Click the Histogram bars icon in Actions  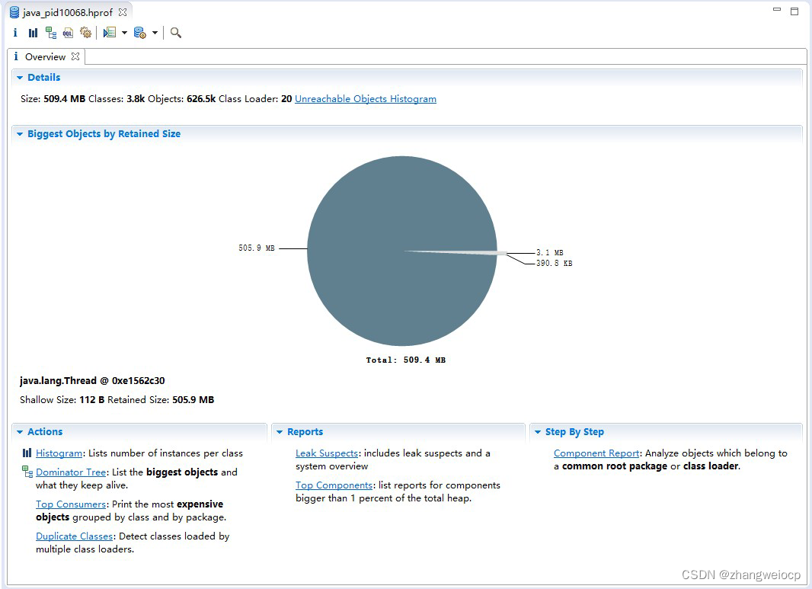pos(27,453)
